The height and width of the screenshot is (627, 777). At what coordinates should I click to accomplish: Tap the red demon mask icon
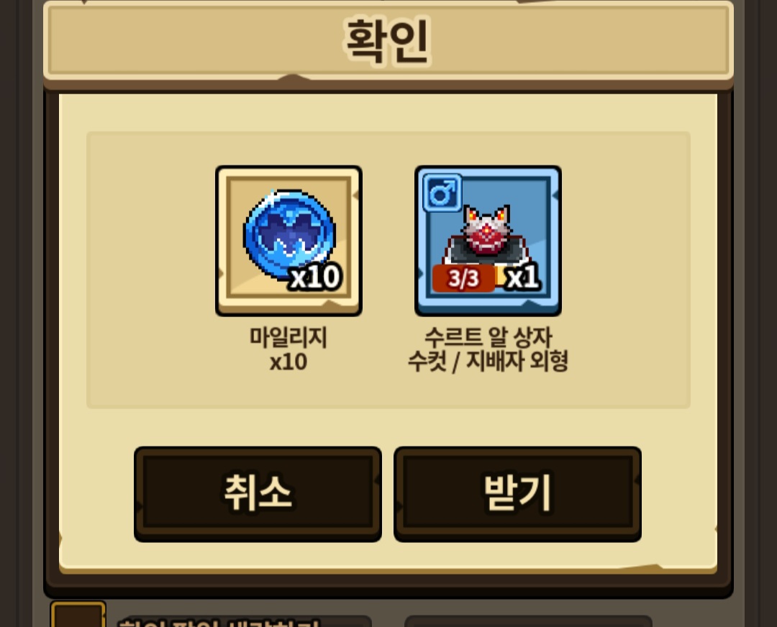tap(486, 232)
